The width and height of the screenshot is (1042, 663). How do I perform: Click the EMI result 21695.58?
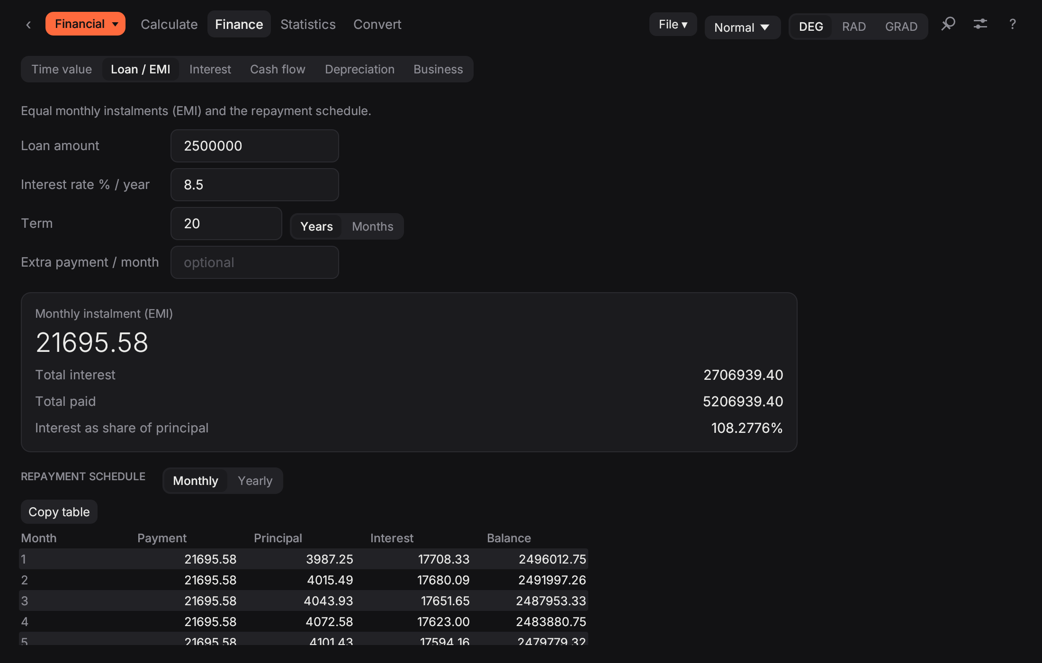point(92,342)
